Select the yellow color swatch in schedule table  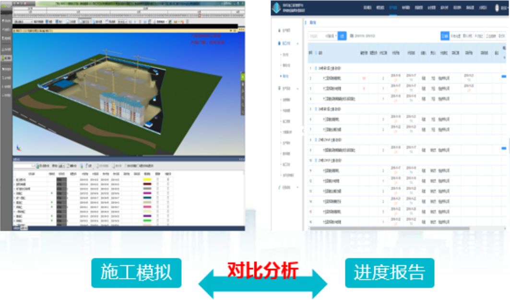point(147,180)
